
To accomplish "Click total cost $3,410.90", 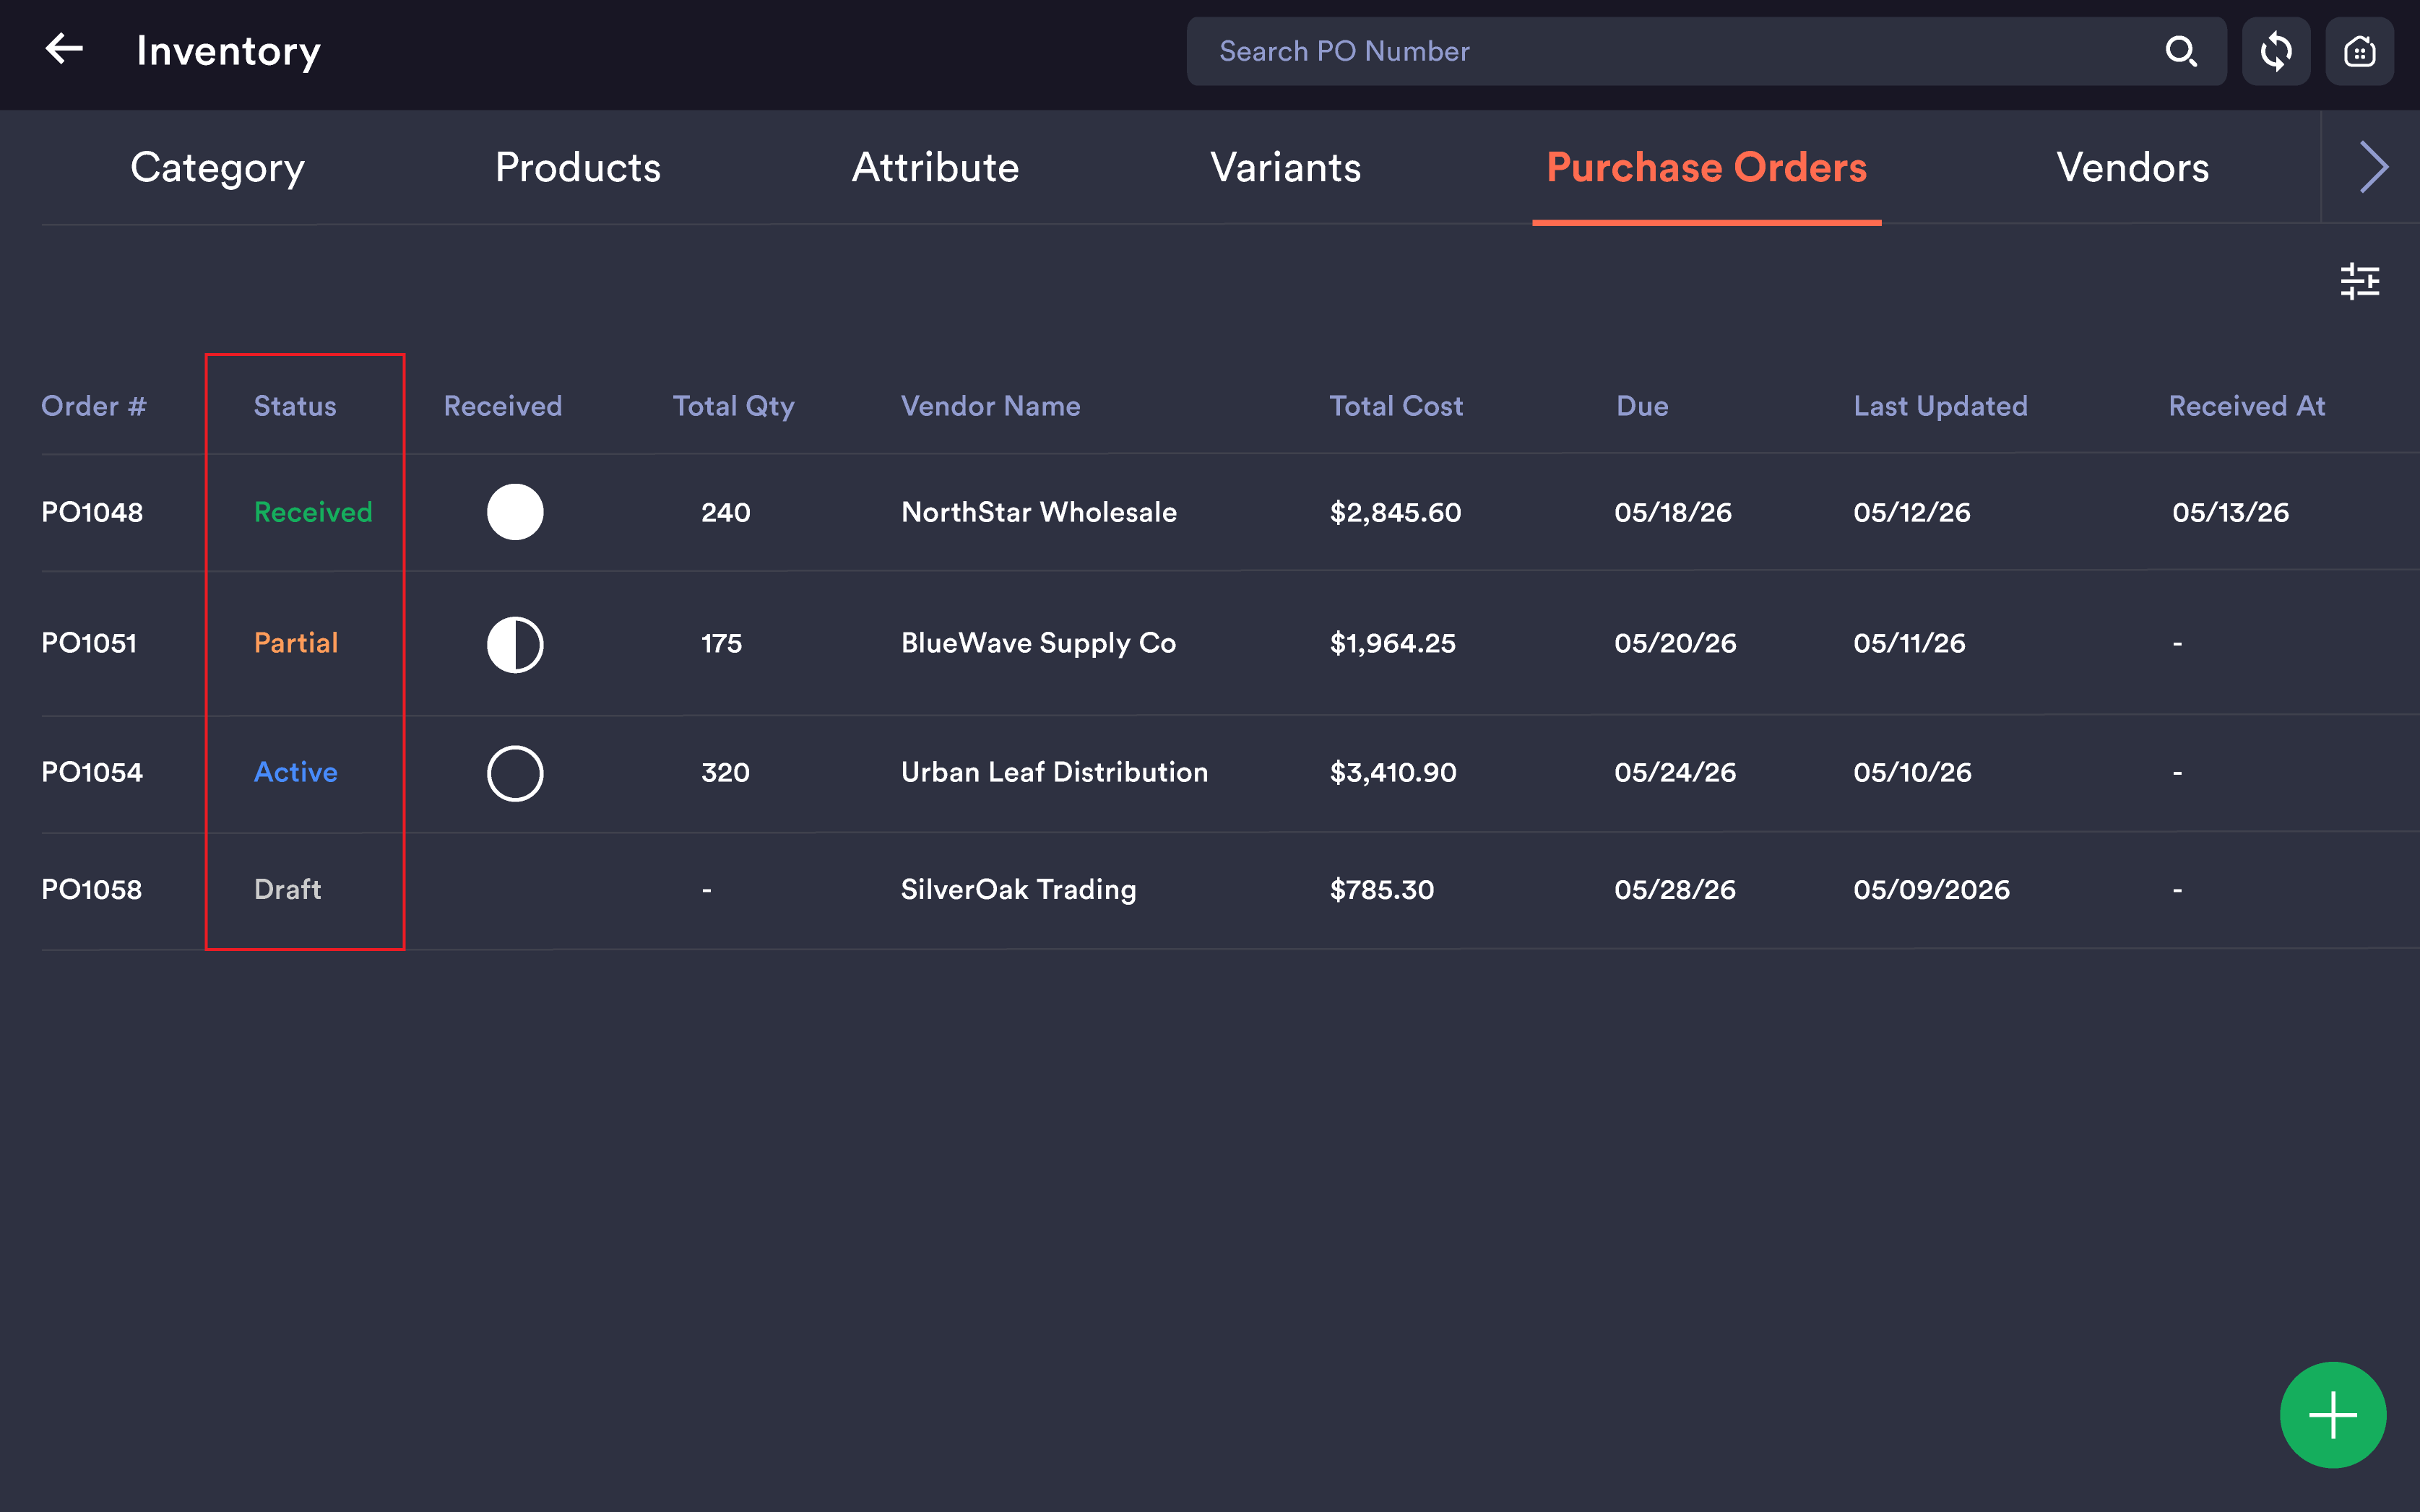I will click(1393, 772).
